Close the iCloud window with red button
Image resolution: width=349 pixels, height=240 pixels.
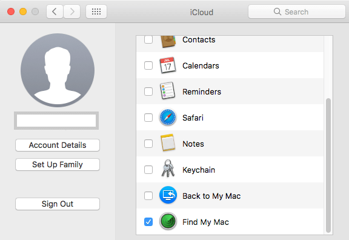click(x=11, y=12)
